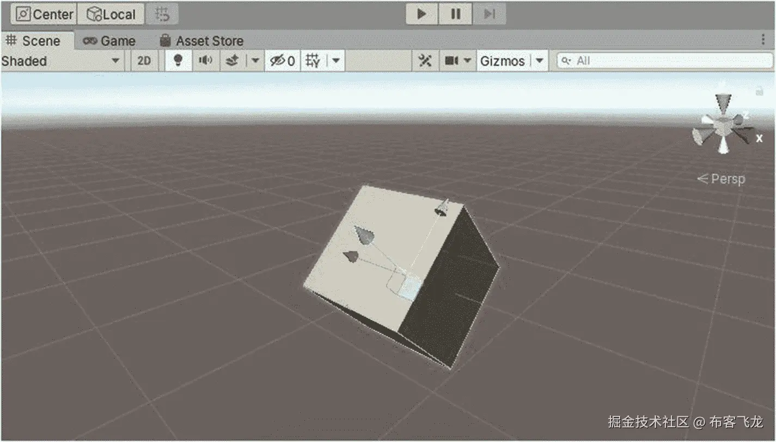Switch to the Game tab
Screen dimensions: 776x442
click(117, 41)
